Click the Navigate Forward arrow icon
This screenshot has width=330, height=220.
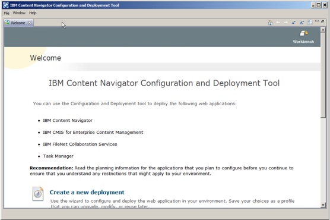coord(286,23)
